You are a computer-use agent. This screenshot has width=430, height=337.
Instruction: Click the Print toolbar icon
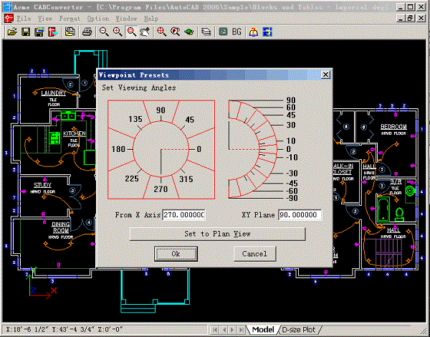(87, 32)
